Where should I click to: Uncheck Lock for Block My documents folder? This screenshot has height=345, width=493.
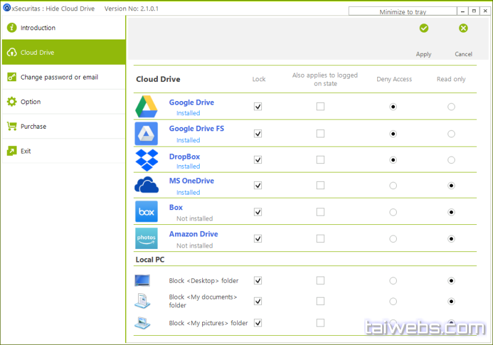(258, 301)
